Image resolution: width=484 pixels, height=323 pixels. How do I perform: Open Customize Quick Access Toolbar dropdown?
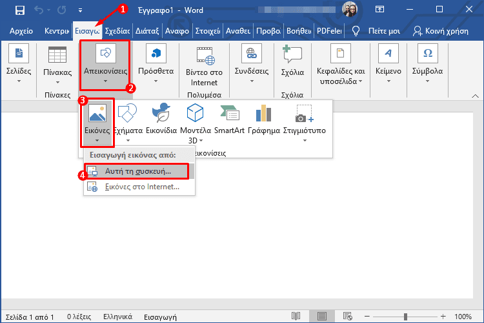tap(80, 10)
